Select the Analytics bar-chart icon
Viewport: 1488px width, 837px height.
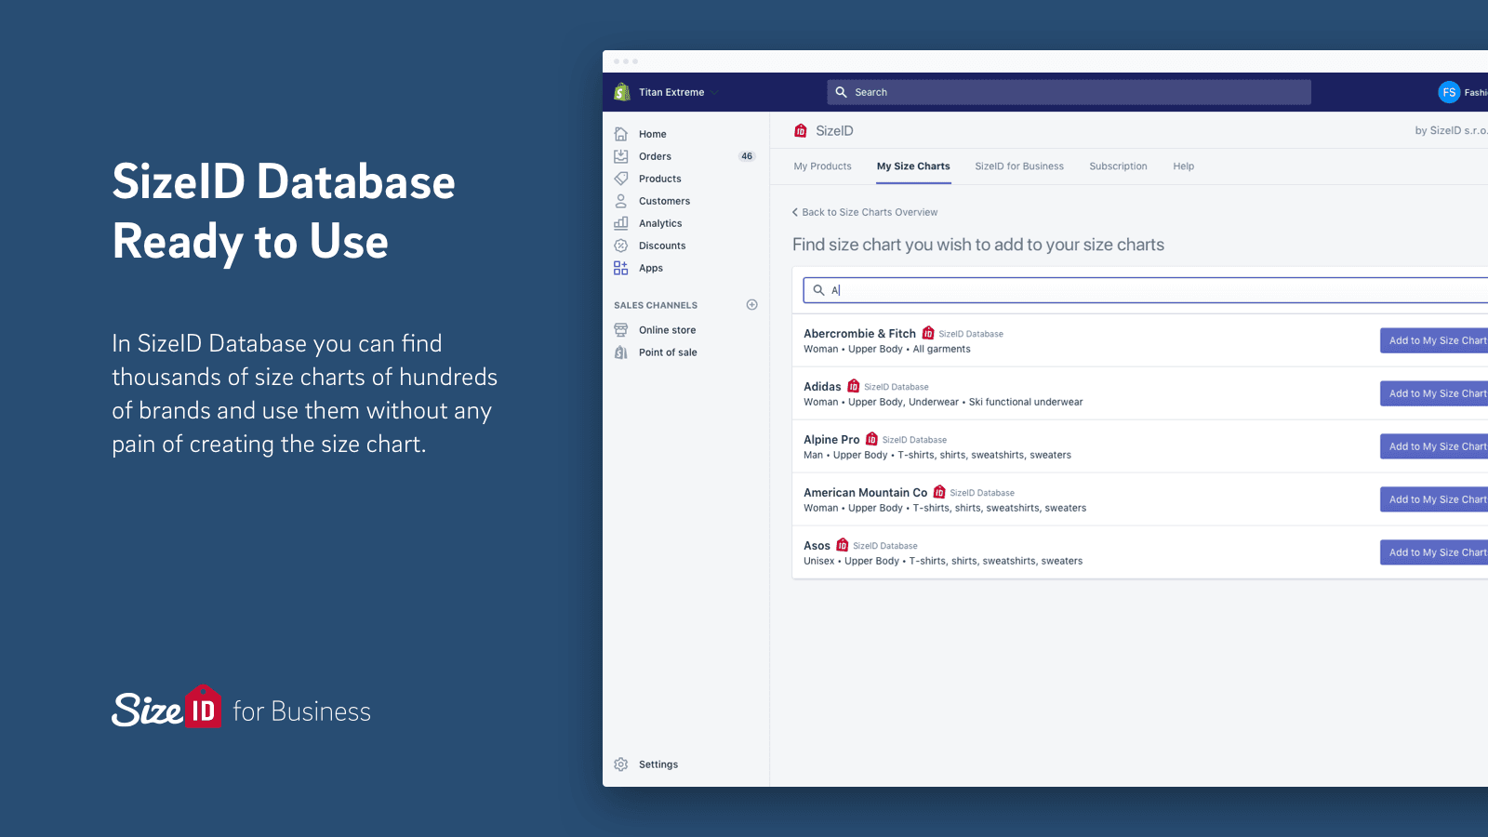(621, 222)
